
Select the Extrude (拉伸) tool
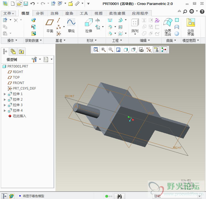pos(89,26)
